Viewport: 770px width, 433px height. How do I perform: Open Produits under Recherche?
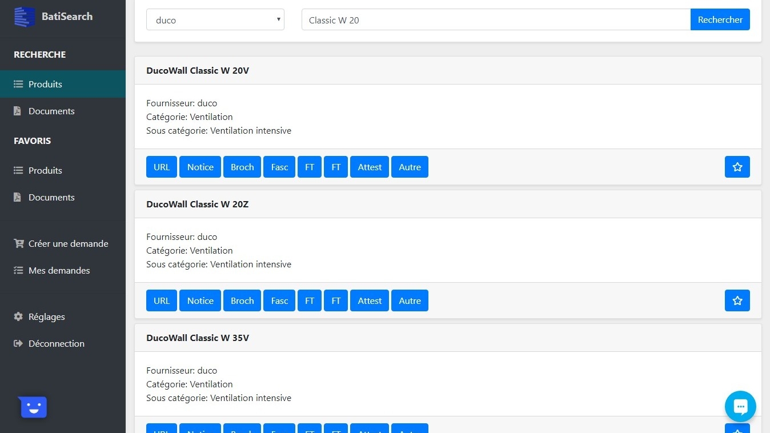(45, 84)
